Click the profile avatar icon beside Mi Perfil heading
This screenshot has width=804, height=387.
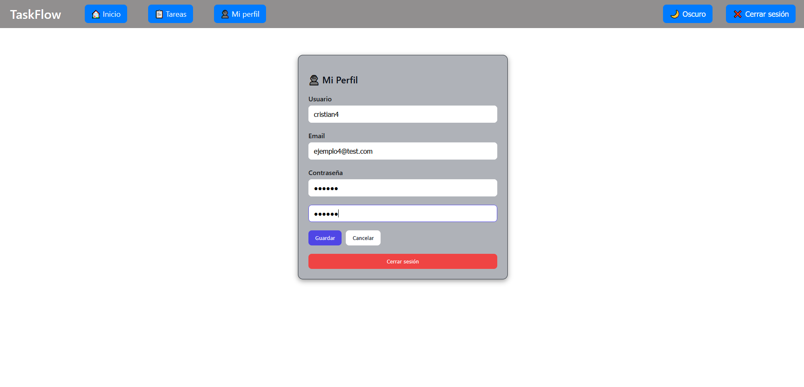[314, 80]
